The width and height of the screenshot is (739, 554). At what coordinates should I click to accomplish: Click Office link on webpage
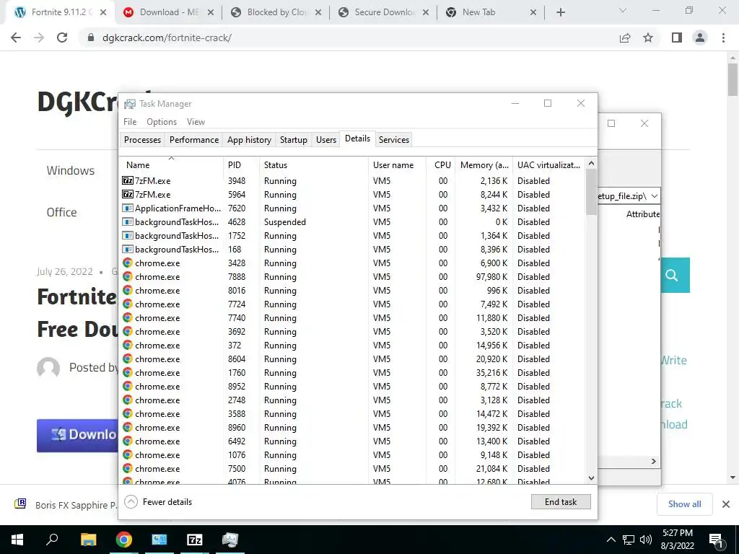62,213
